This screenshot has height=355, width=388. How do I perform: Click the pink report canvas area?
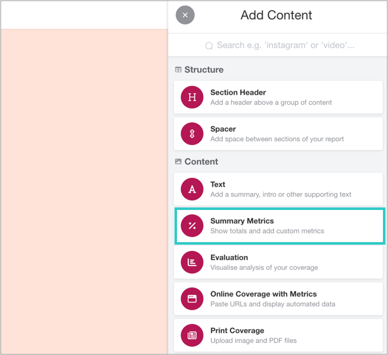[84, 189]
